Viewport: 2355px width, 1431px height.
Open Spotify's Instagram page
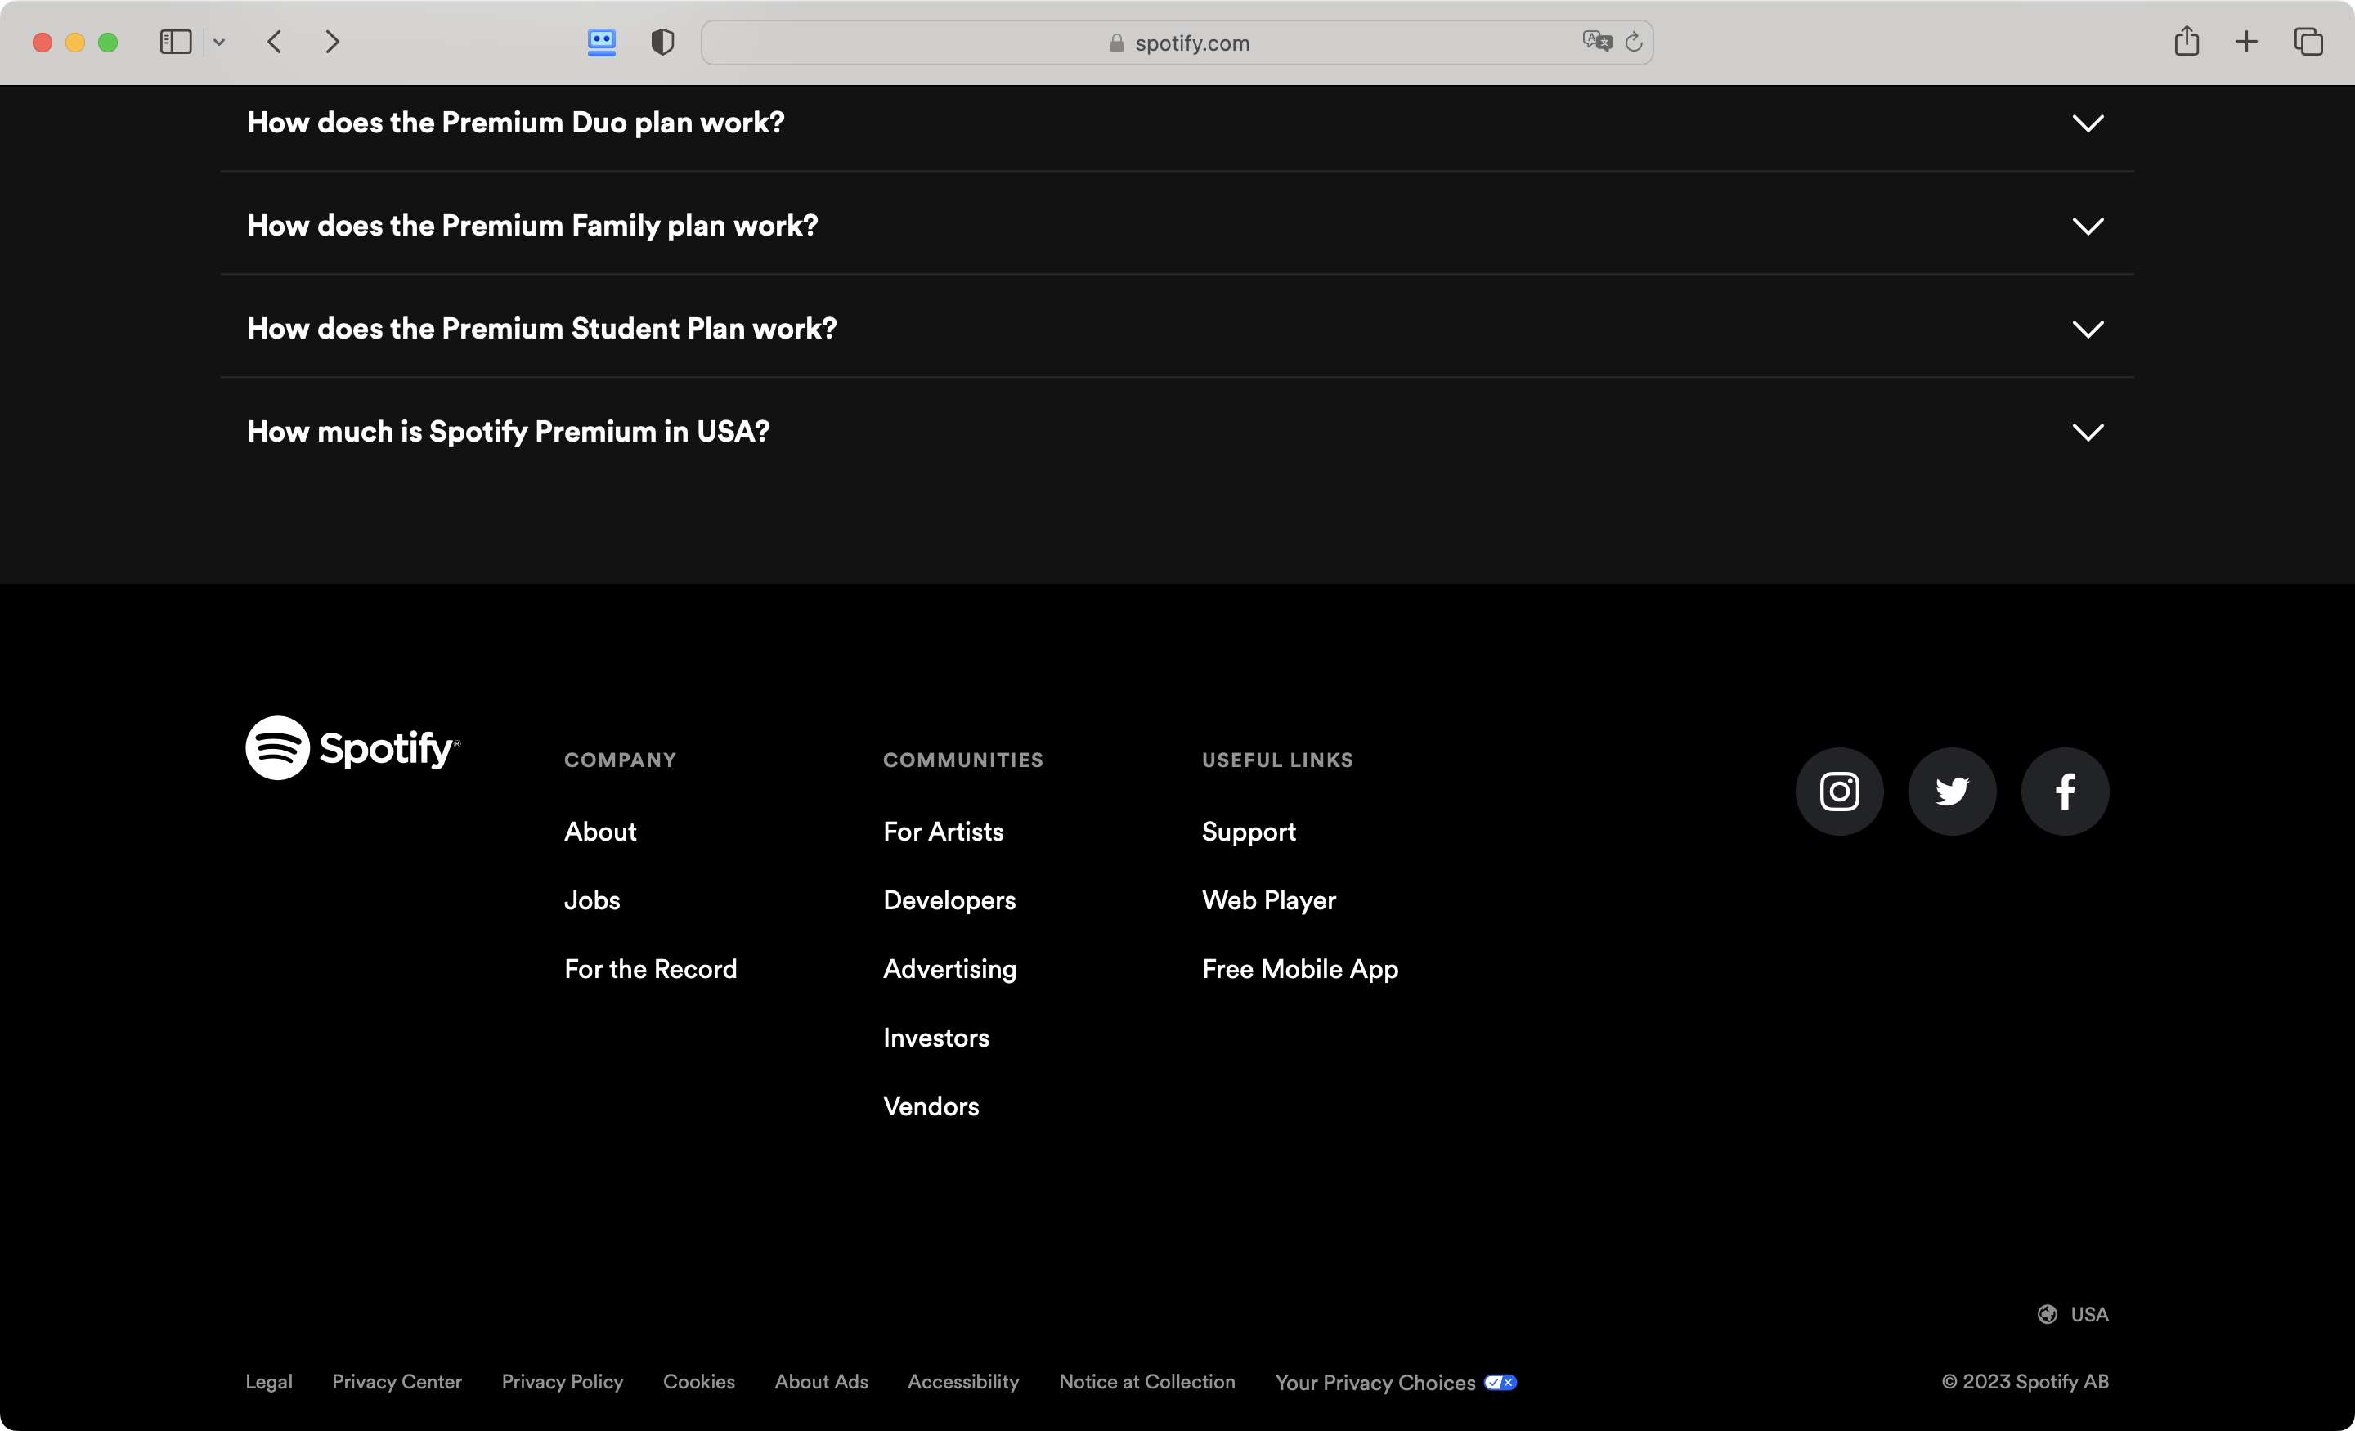(x=1839, y=792)
